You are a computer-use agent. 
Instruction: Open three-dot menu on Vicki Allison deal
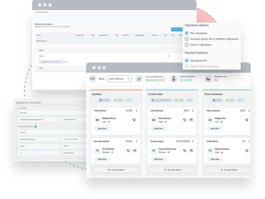(136, 110)
